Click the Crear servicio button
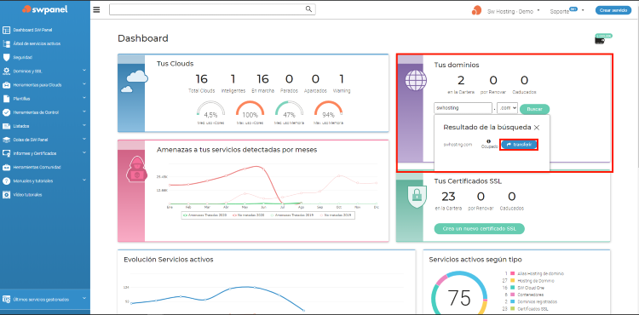The width and height of the screenshot is (639, 315). tap(613, 10)
